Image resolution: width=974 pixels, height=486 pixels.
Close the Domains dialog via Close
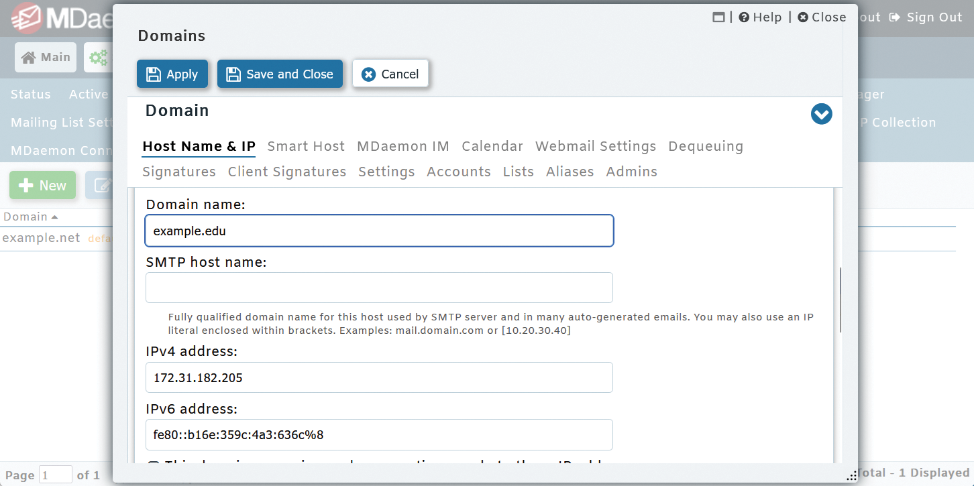pos(822,17)
